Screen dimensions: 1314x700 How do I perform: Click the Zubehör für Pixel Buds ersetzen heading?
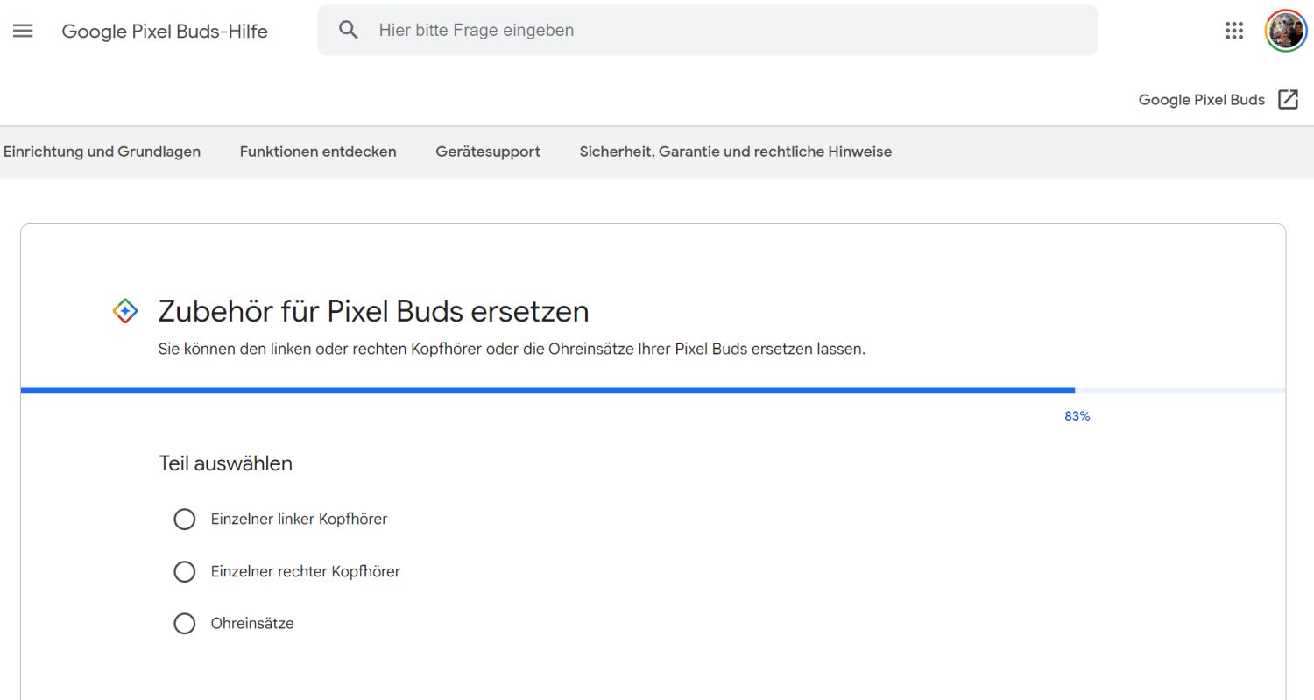373,311
